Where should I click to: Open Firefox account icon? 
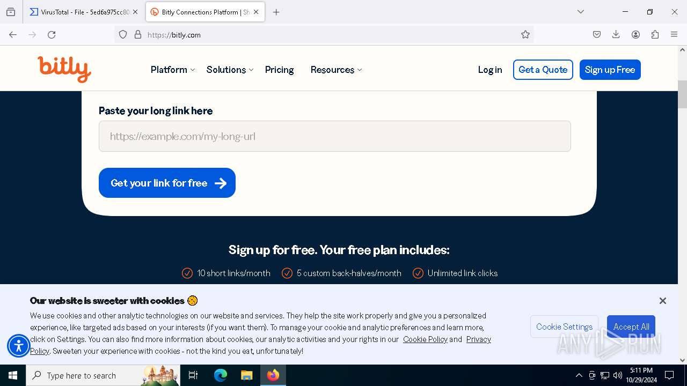click(635, 34)
